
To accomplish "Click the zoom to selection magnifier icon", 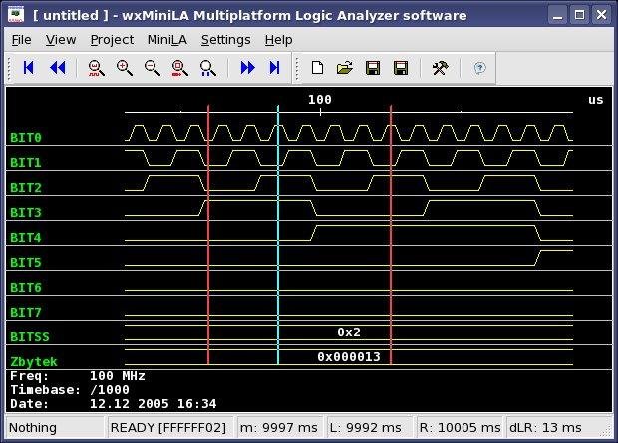I will pyautogui.click(x=179, y=68).
